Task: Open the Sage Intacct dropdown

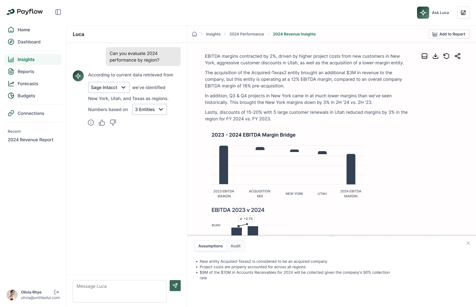Action: click(x=109, y=87)
